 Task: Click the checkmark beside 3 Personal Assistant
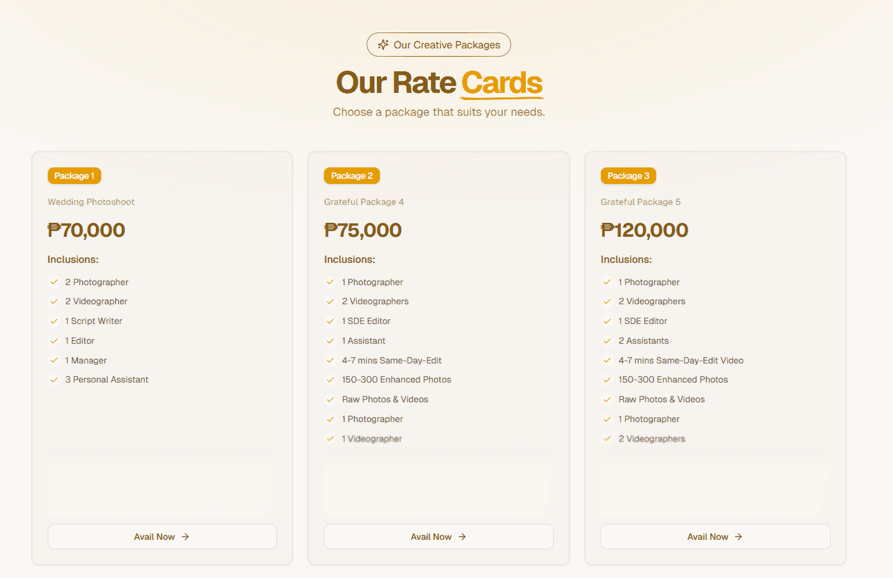pos(54,379)
